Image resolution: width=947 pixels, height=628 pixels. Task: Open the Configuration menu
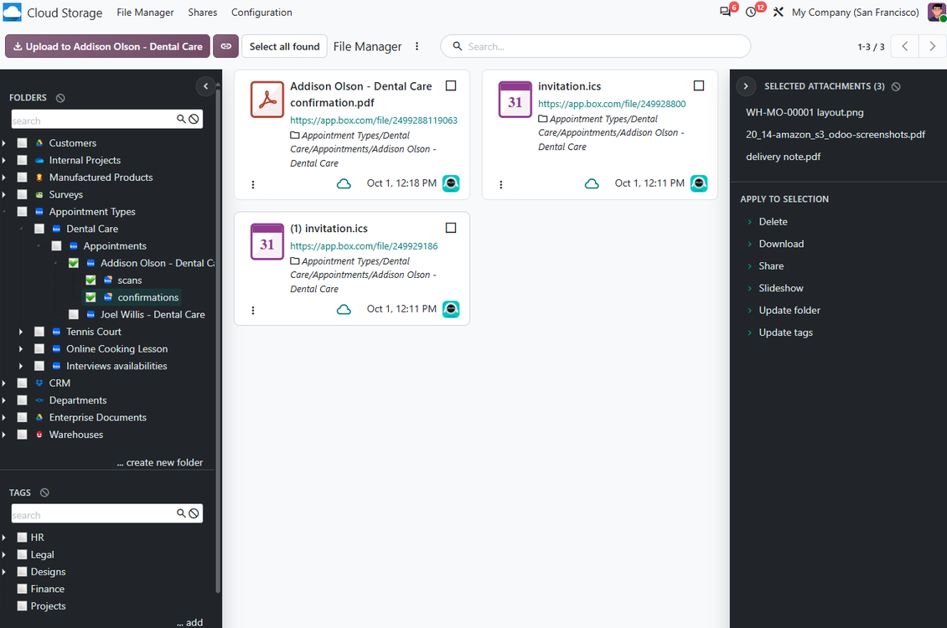click(x=261, y=12)
